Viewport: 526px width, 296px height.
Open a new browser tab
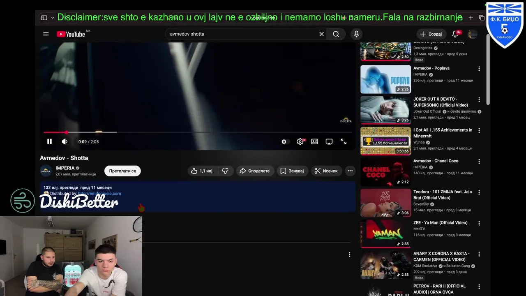[x=471, y=18]
